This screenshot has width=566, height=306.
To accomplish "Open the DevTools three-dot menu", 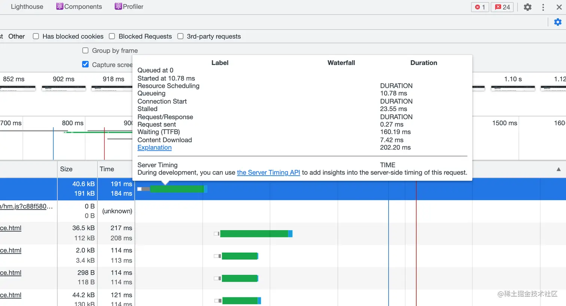I will (x=543, y=7).
